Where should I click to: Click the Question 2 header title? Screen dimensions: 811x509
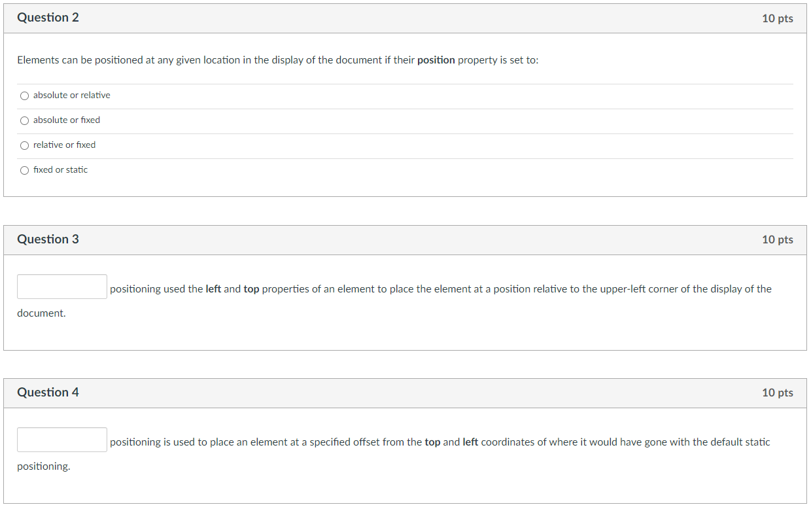click(x=48, y=18)
